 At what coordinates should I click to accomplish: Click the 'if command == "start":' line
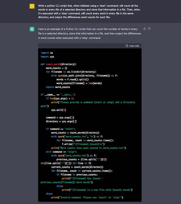[60, 129]
